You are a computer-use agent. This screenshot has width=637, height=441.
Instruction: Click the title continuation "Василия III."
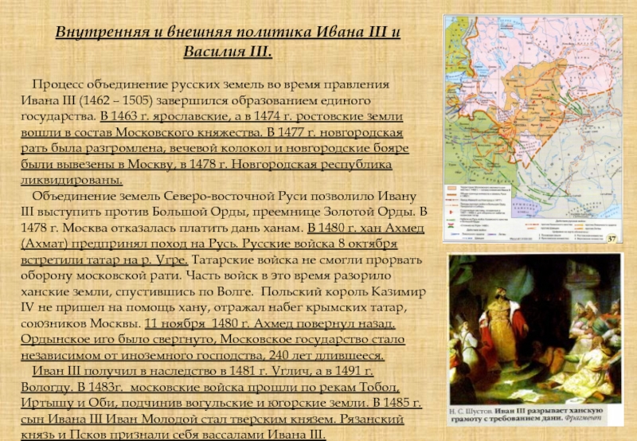click(x=228, y=52)
